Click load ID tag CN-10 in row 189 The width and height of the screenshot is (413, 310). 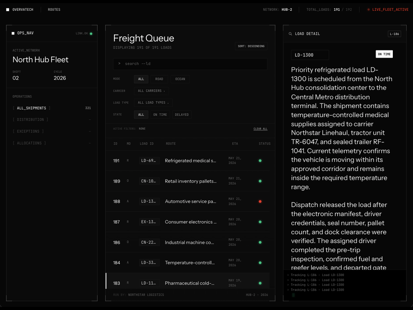pyautogui.click(x=149, y=181)
